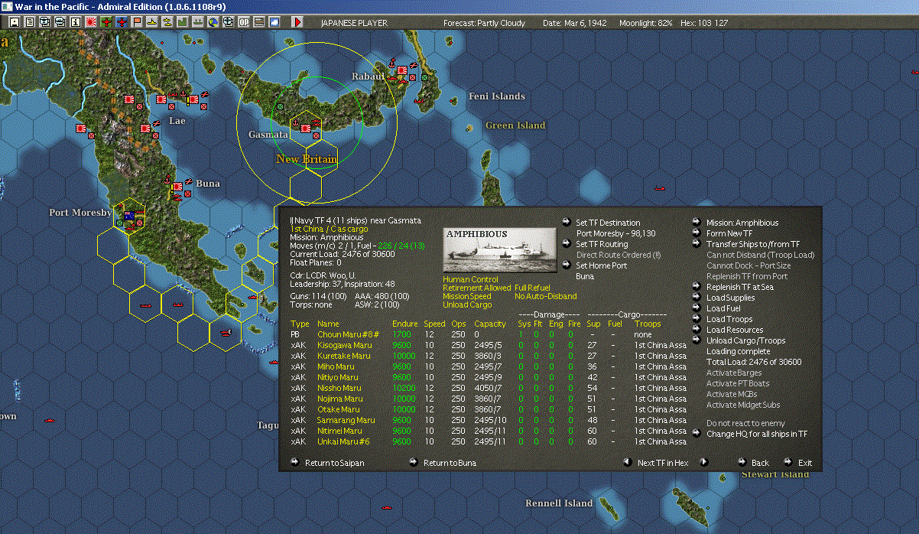
Task: Click the information 'i' toolbar icon
Action: [x=75, y=22]
